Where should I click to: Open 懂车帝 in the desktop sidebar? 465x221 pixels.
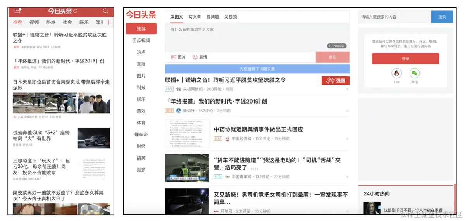pos(141,135)
